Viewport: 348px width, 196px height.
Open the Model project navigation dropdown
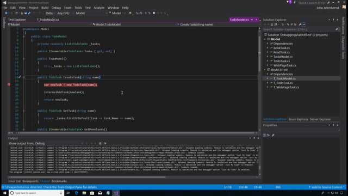49,24
